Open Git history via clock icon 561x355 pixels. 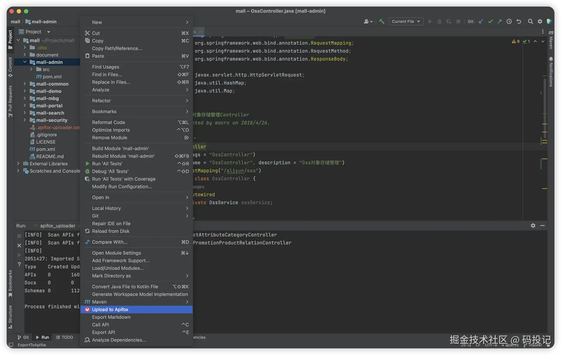point(509,21)
